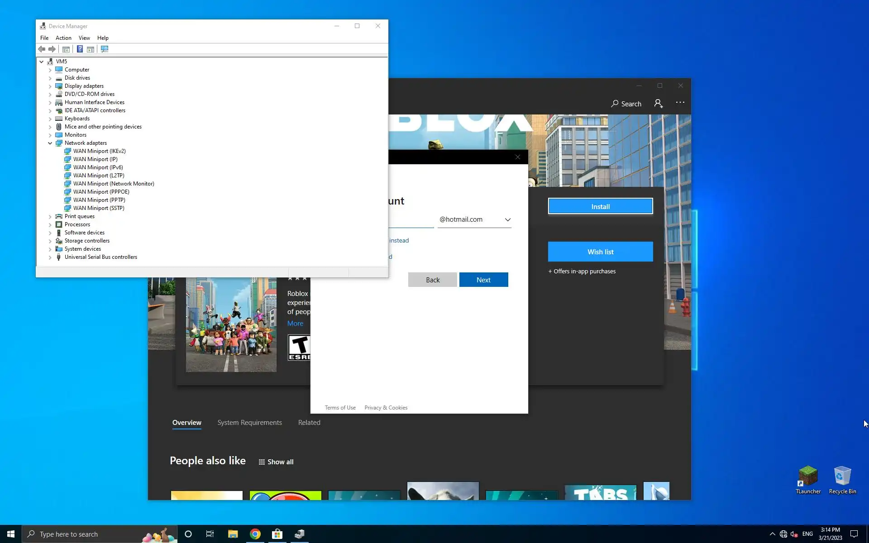Click Show/Hide Console Tree toolbar icon
Image resolution: width=869 pixels, height=543 pixels.
[x=66, y=49]
